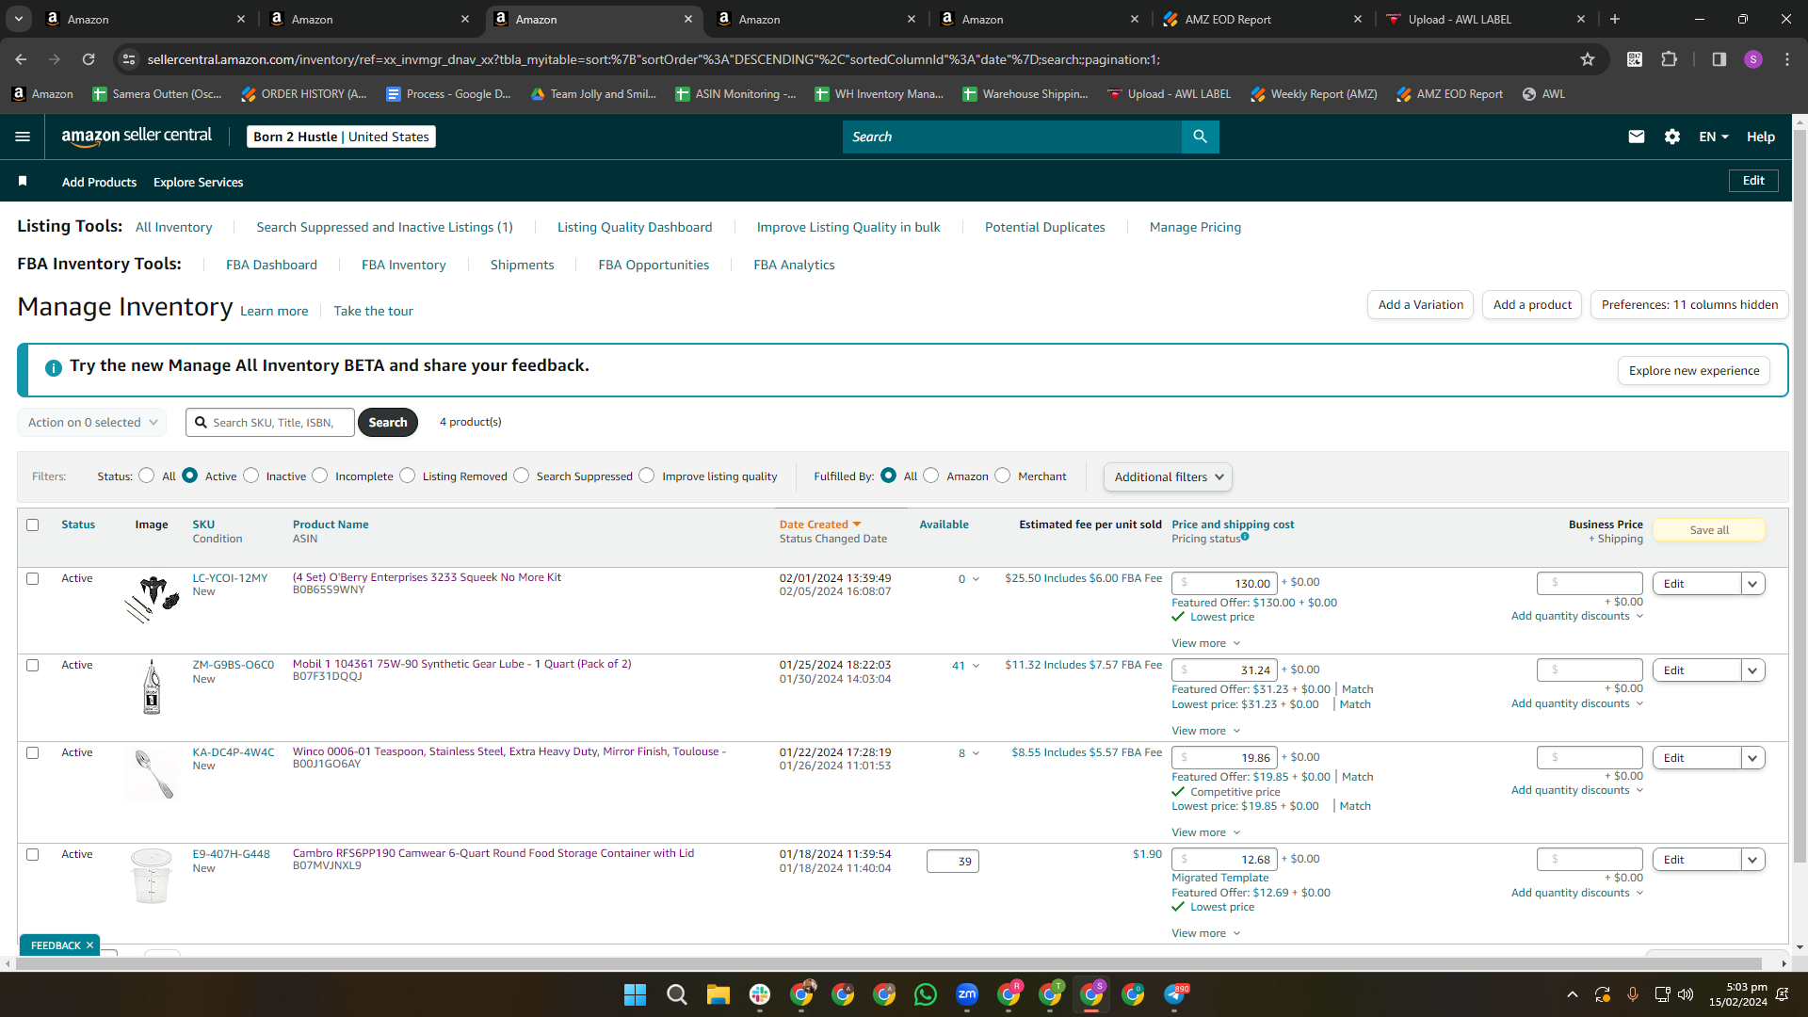This screenshot has height=1017, width=1808.
Task: Click the Chrome profile avatar
Action: (x=1752, y=59)
